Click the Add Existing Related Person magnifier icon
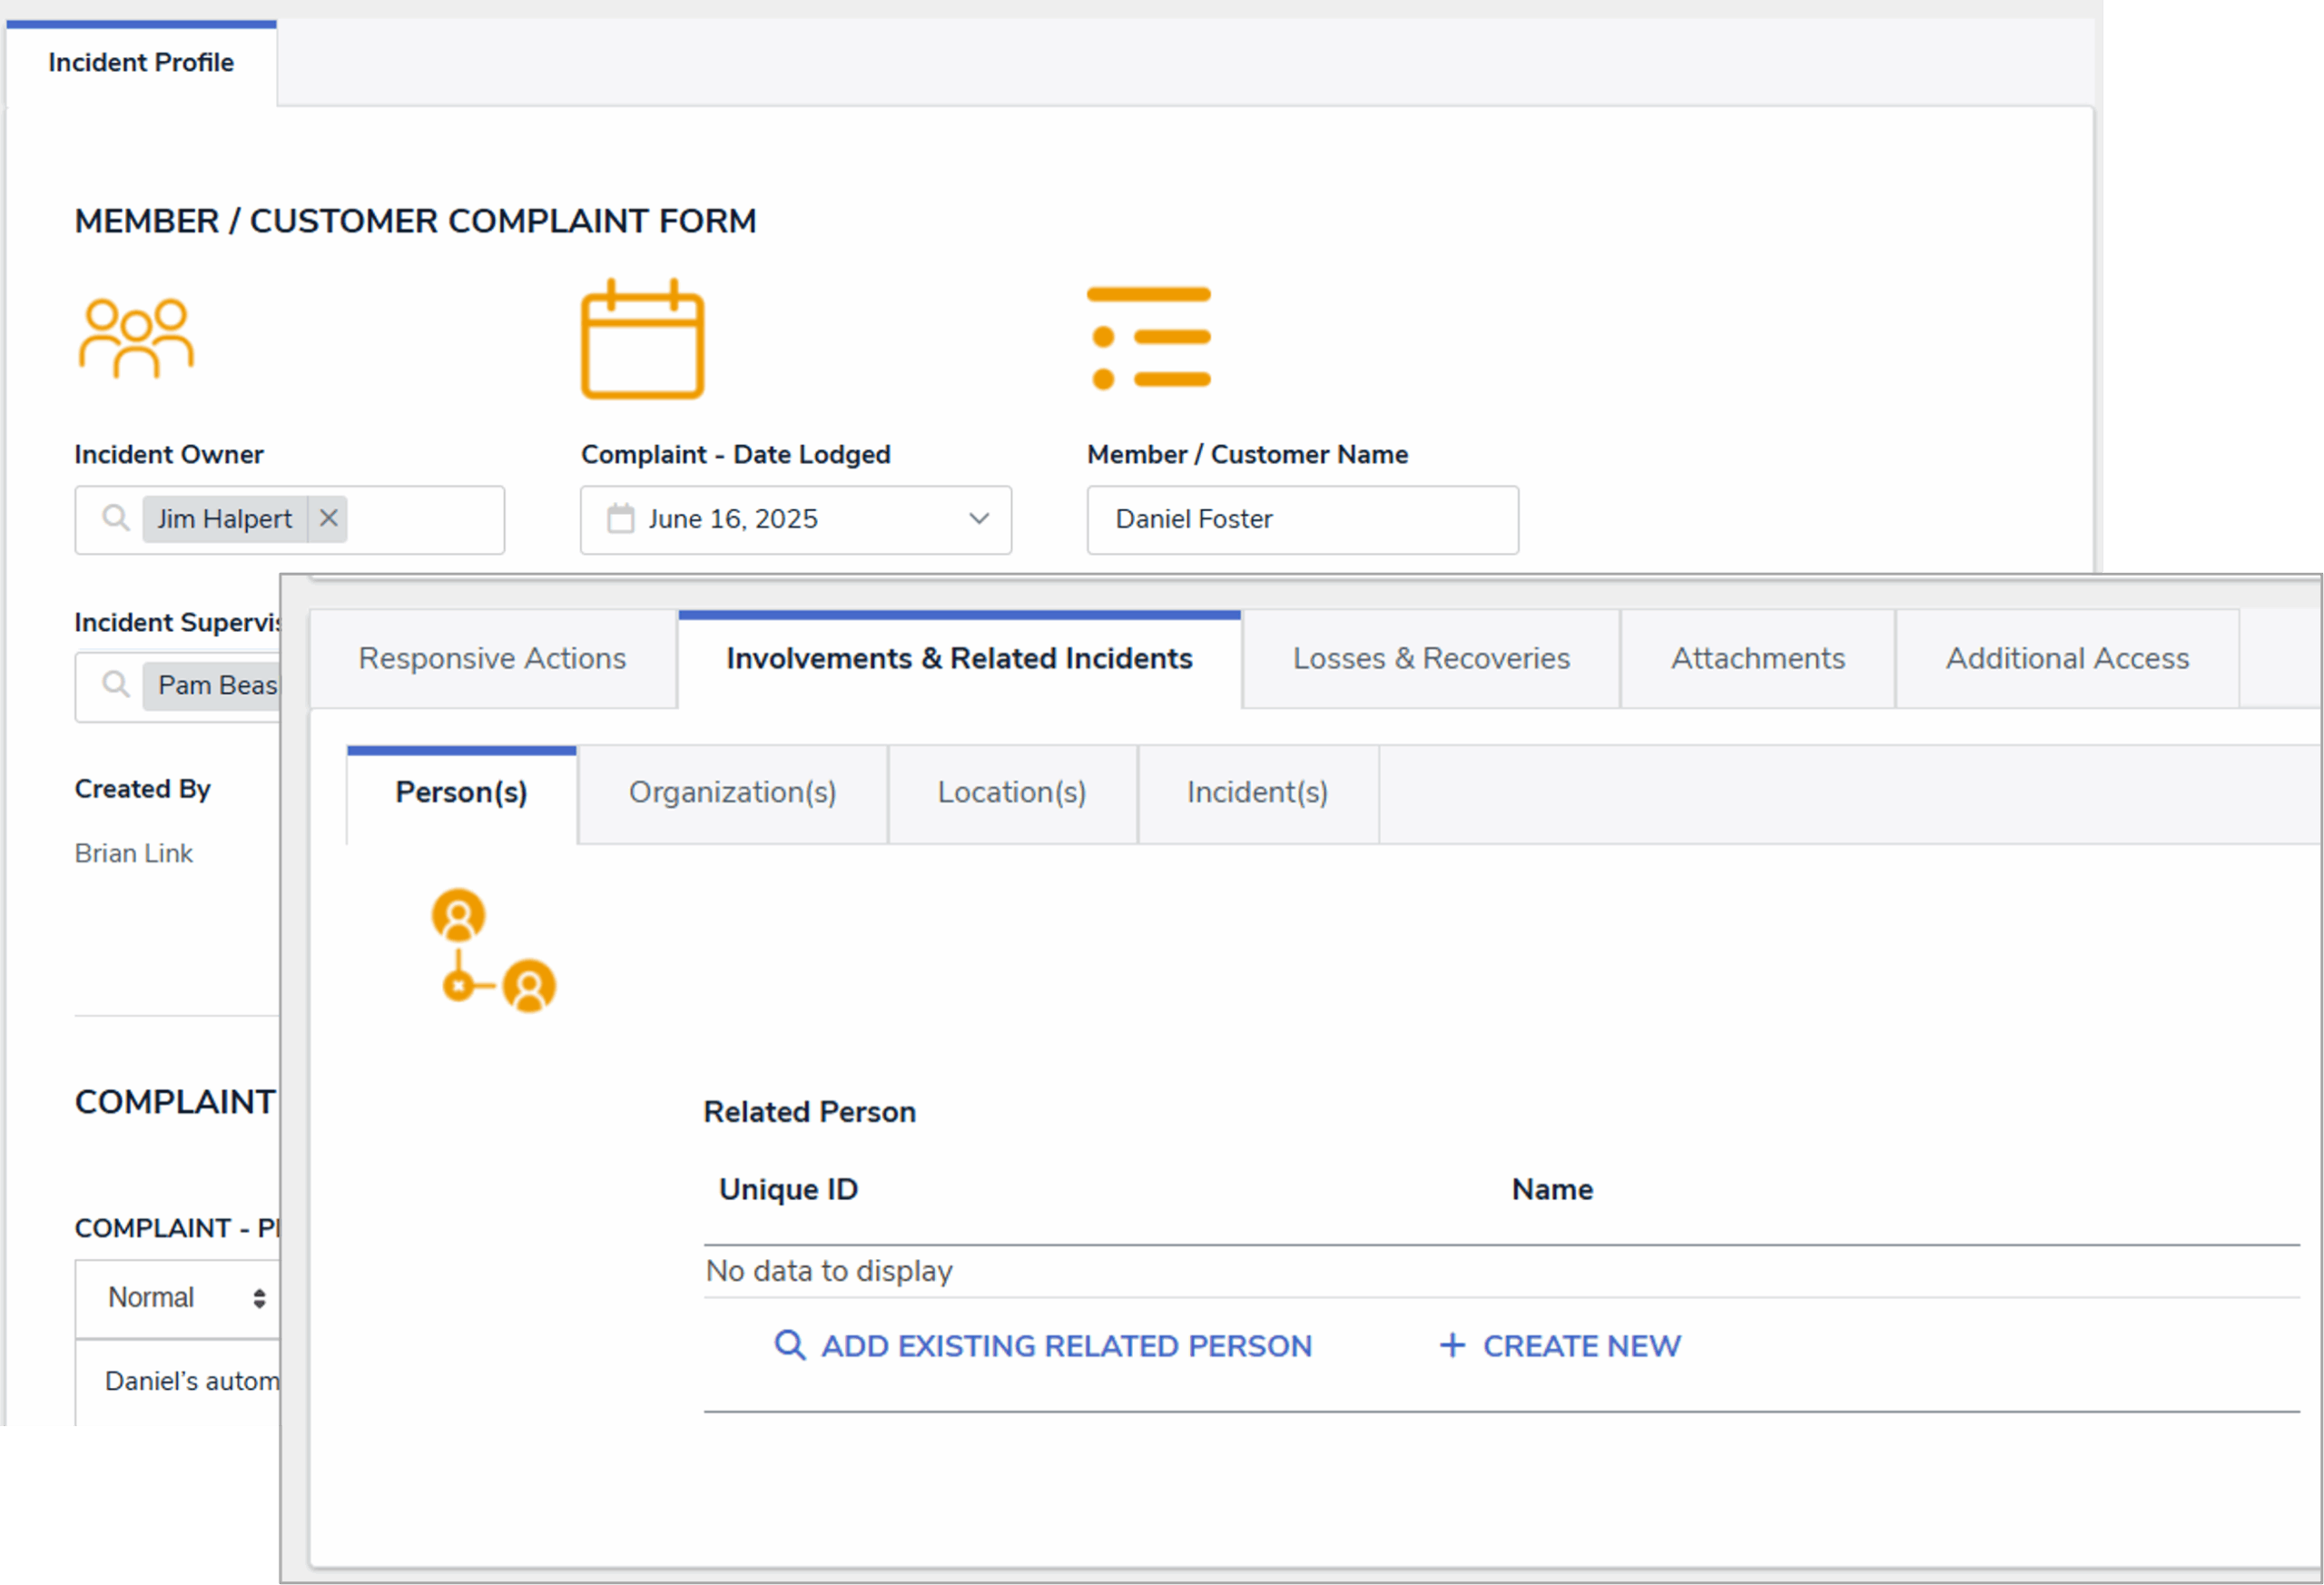This screenshot has height=1585, width=2324. [x=789, y=1346]
